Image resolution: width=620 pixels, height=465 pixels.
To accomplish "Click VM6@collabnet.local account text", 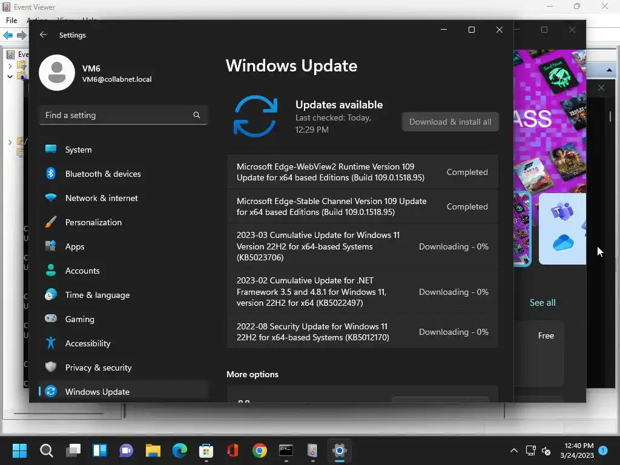I will [117, 79].
